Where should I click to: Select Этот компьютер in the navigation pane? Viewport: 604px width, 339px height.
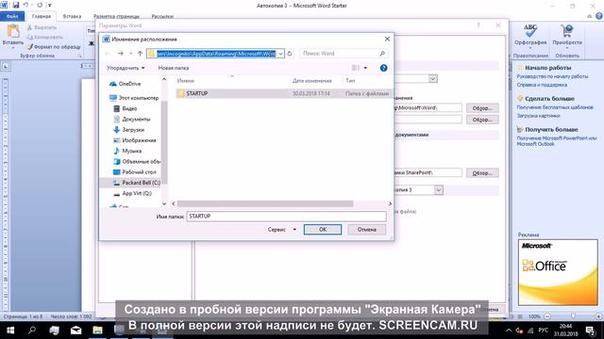tap(134, 98)
